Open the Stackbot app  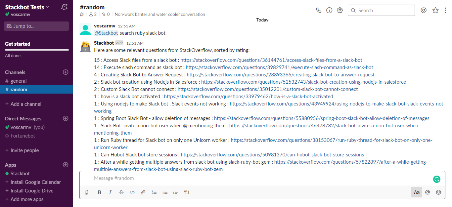click(x=36, y=174)
